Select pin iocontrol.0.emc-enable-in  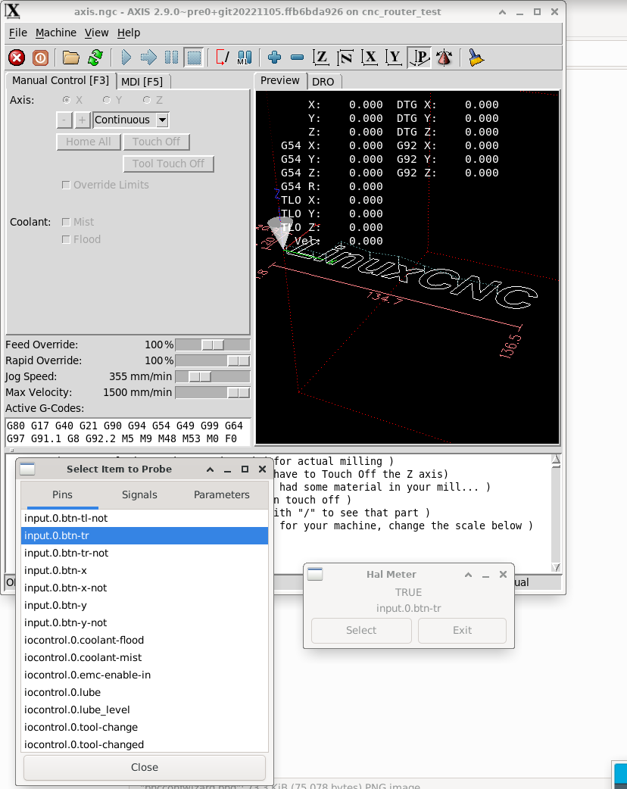145,675
